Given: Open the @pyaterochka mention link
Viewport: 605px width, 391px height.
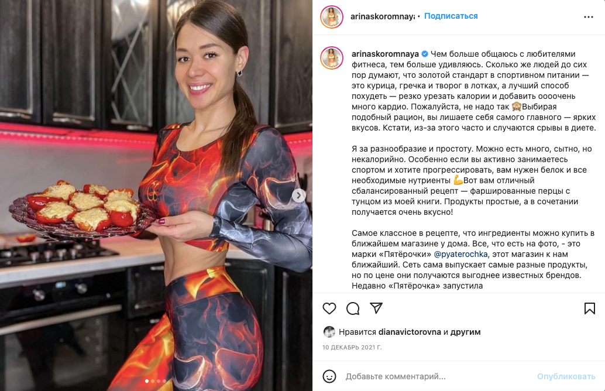Looking at the screenshot, I should tap(460, 255).
